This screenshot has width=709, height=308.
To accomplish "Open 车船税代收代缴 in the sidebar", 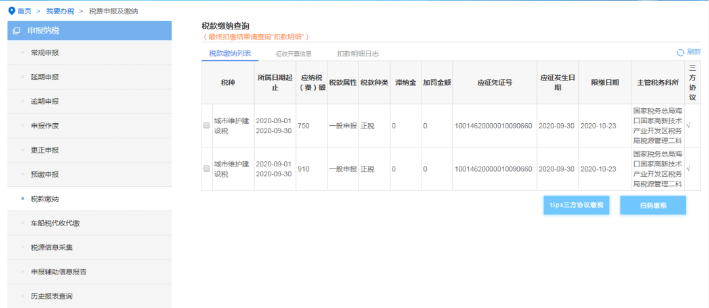I will (89, 223).
